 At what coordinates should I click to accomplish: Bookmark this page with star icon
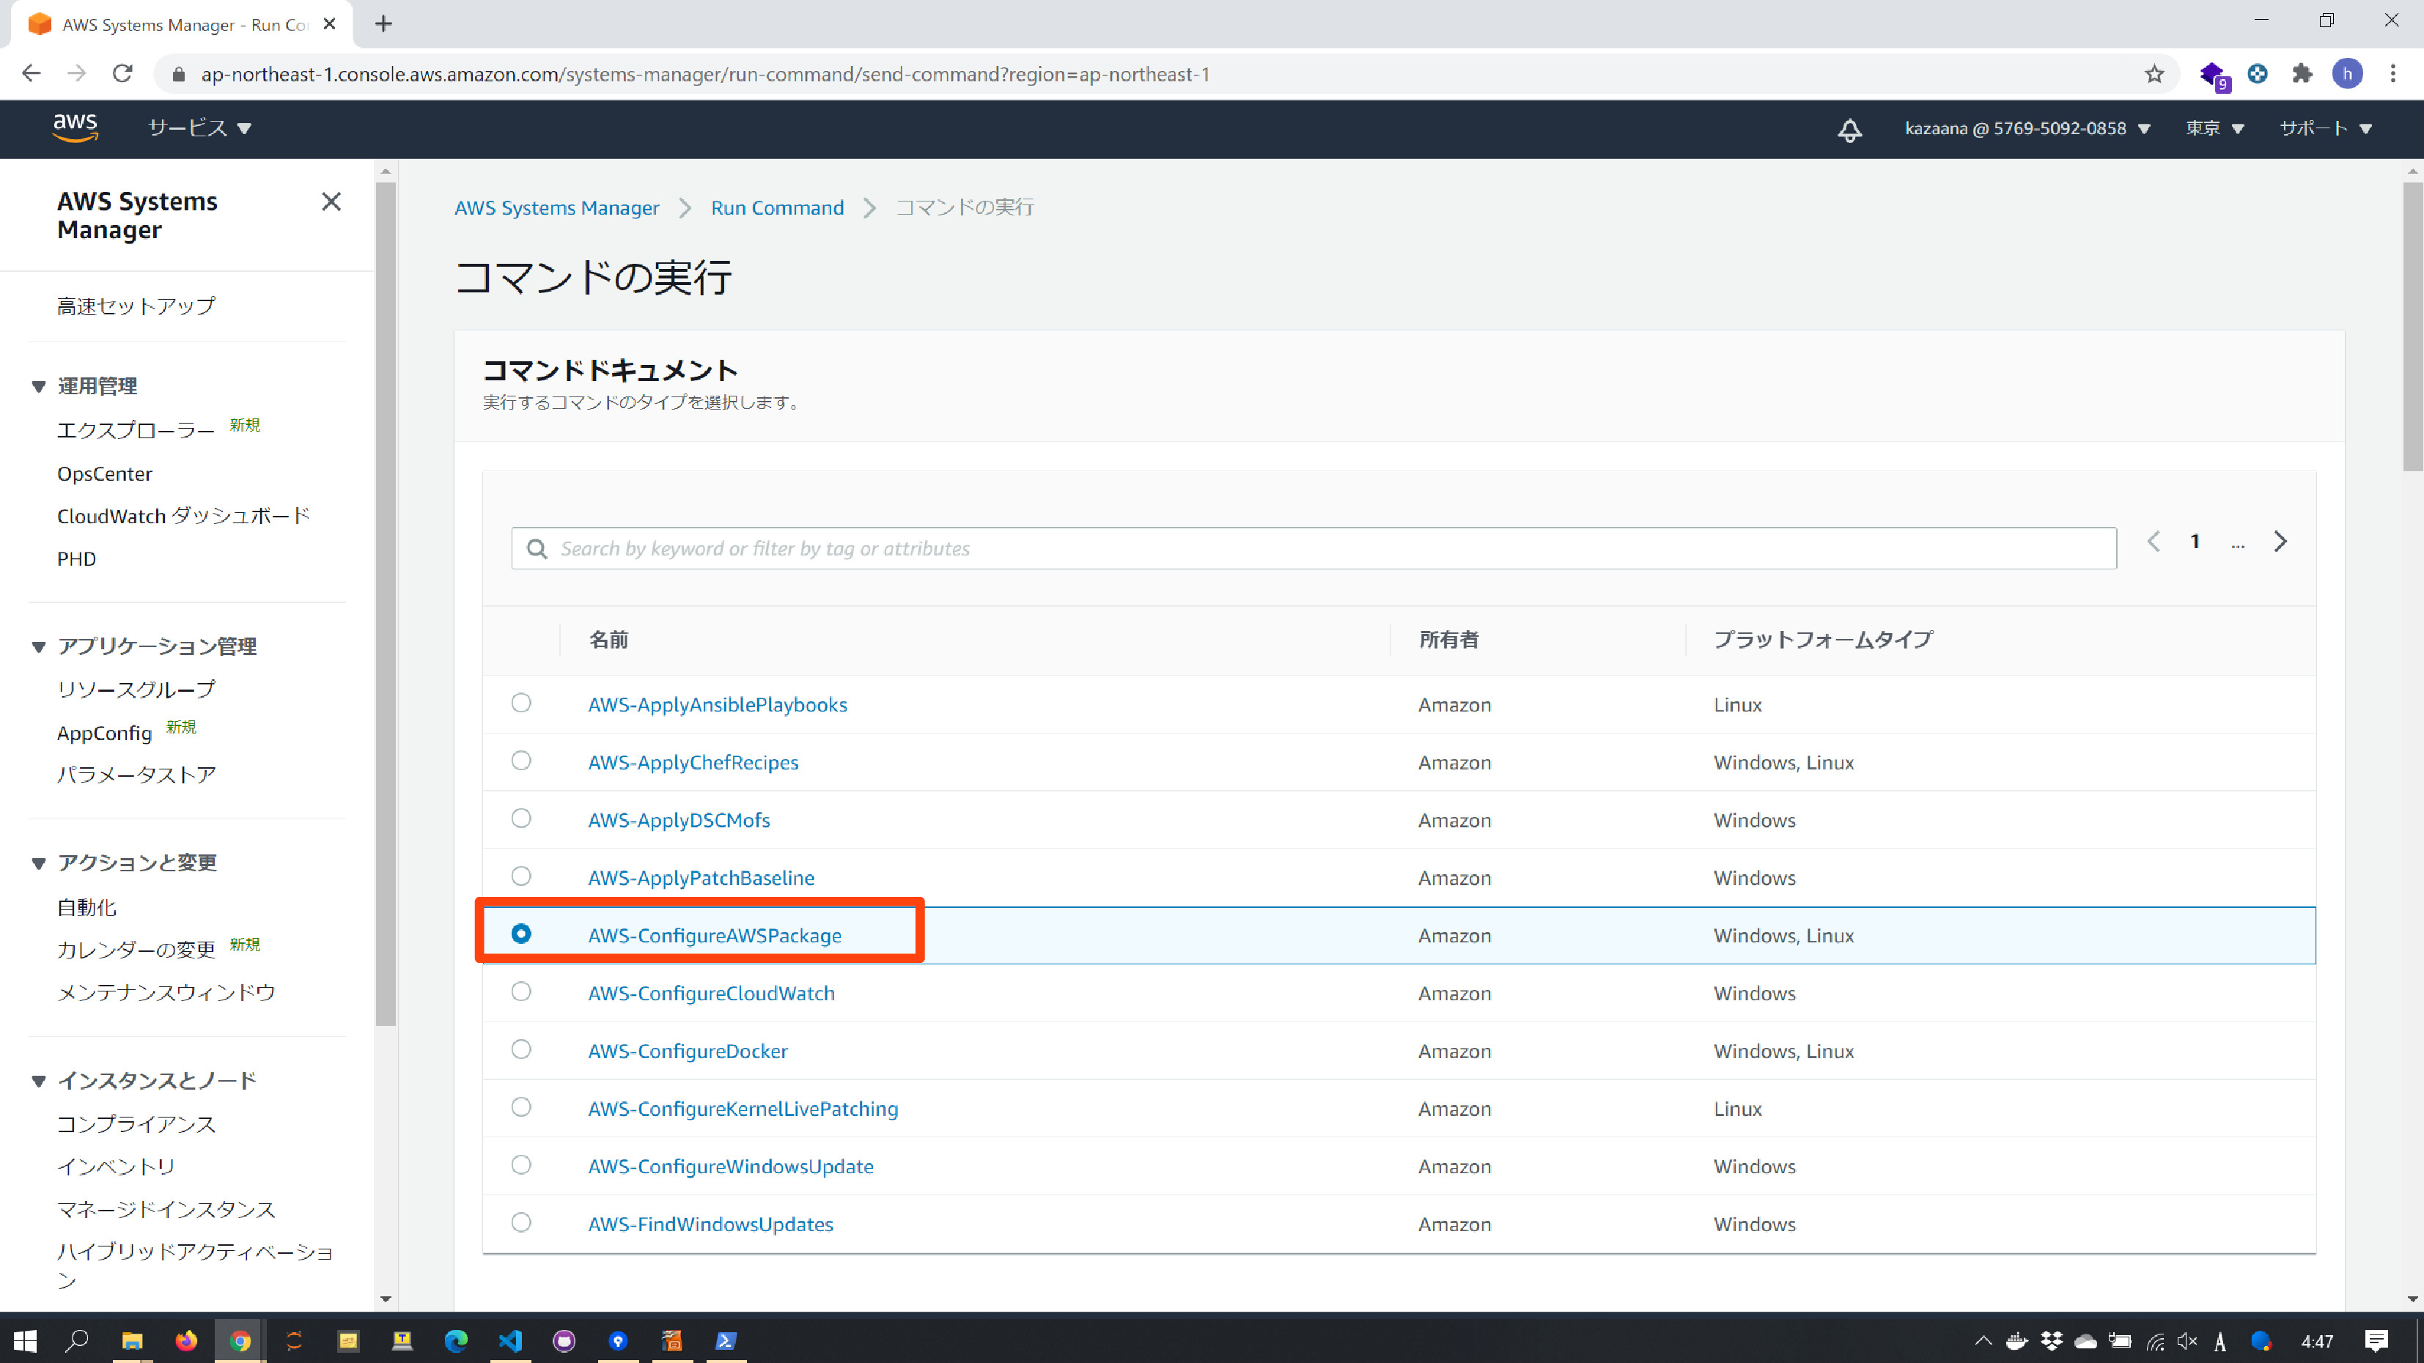(2154, 74)
